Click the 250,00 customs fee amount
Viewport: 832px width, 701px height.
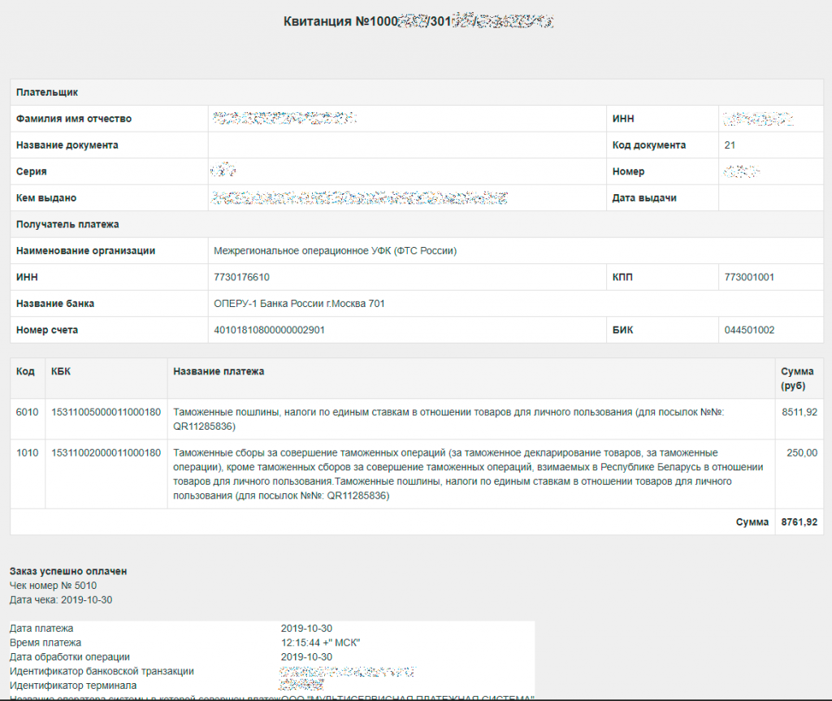[x=802, y=452]
